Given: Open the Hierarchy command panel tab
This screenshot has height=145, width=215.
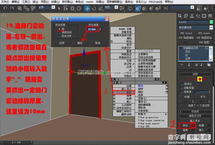Looking at the screenshot, I should 192,16.
